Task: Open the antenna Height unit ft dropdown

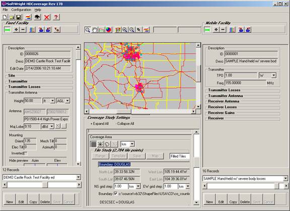Action: 52,101
